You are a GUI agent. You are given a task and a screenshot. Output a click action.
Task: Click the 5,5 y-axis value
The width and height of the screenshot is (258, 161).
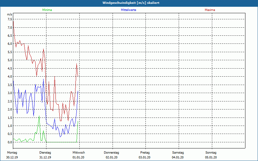[10, 52]
